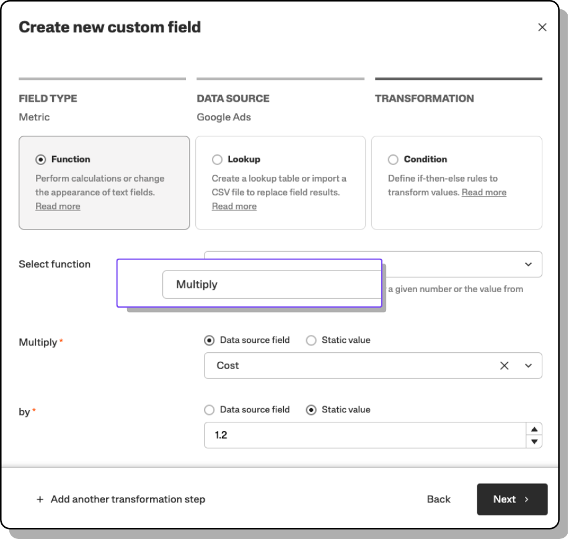Open the Select function dropdown chevron
This screenshot has width=569, height=539.
528,264
